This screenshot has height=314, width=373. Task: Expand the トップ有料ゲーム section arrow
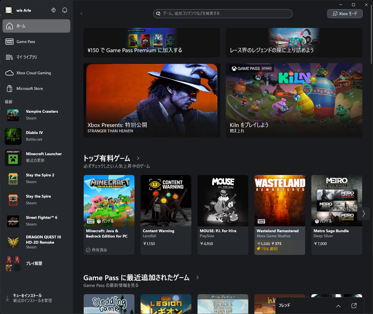pos(138,158)
